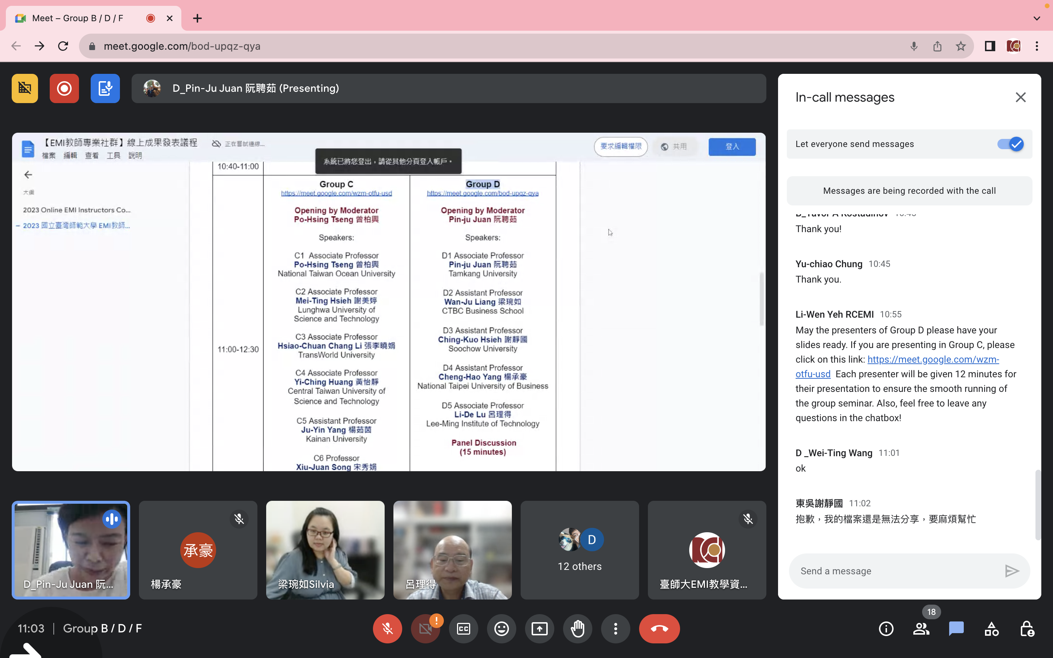
Task: Click the participant count badge 18
Action: point(931,612)
